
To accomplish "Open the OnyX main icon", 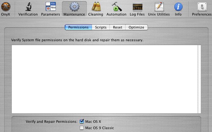I will 6,7.
